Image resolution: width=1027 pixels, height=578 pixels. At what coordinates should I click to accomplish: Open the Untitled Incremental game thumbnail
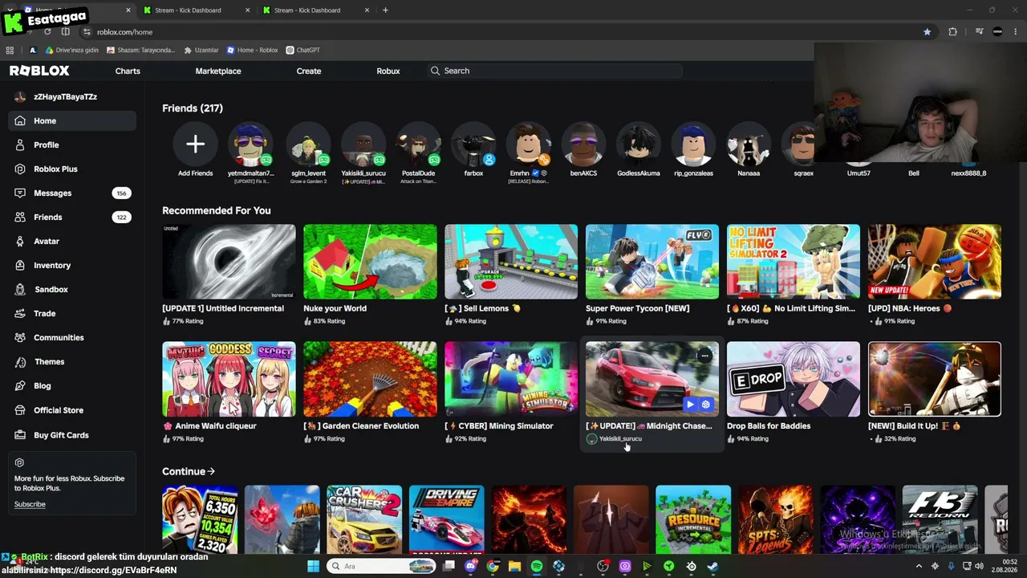pyautogui.click(x=229, y=262)
